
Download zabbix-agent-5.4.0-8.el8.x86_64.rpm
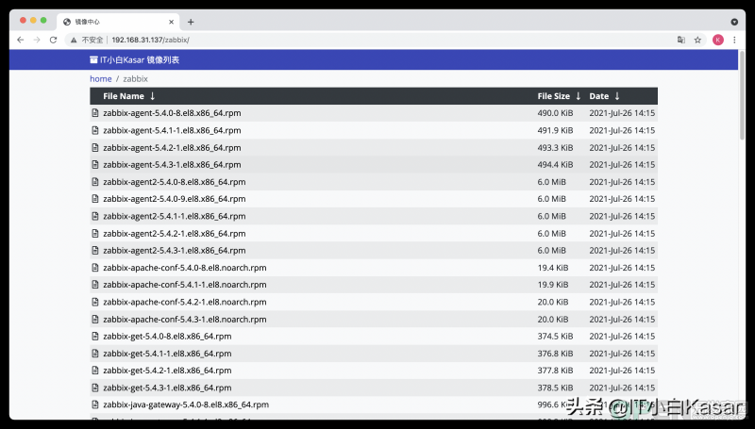coord(172,113)
